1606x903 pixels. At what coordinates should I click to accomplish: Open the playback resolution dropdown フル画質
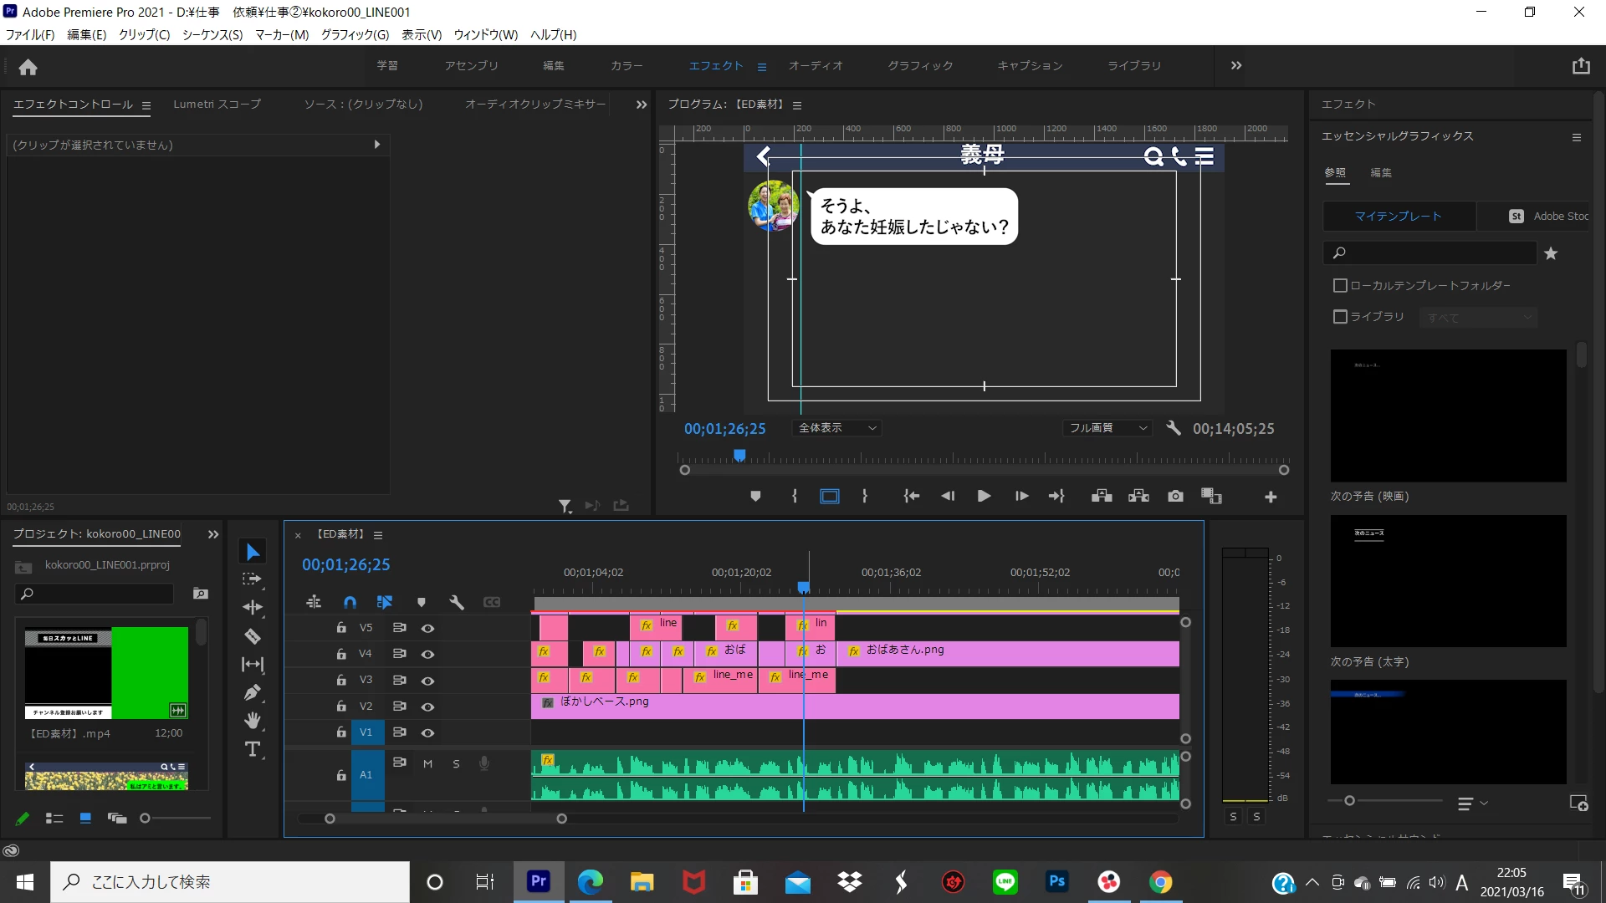pos(1107,428)
